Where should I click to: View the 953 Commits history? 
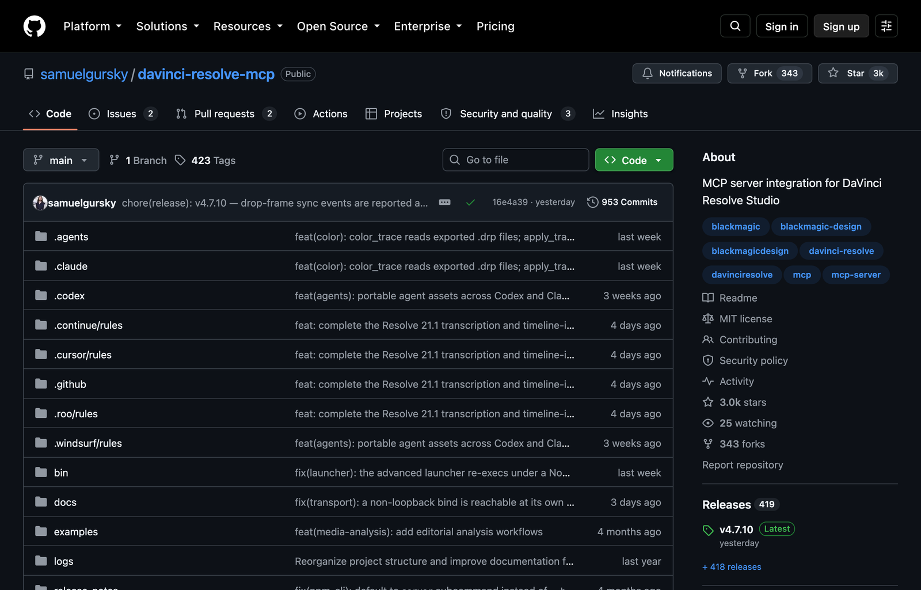pos(622,202)
